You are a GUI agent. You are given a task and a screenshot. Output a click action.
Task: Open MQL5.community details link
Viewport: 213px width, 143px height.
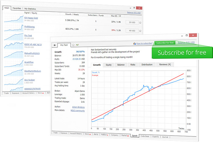pos(78,111)
